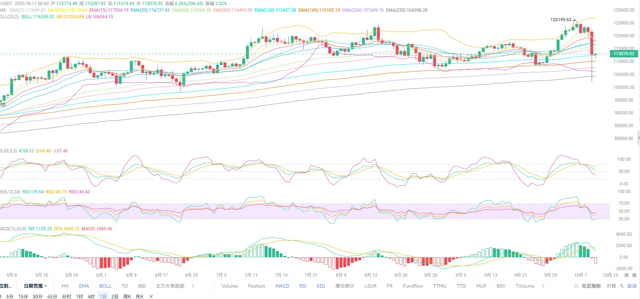Enable the MLR indicator
Image resolution: width=640 pixels, height=299 pixels.
(x=481, y=286)
